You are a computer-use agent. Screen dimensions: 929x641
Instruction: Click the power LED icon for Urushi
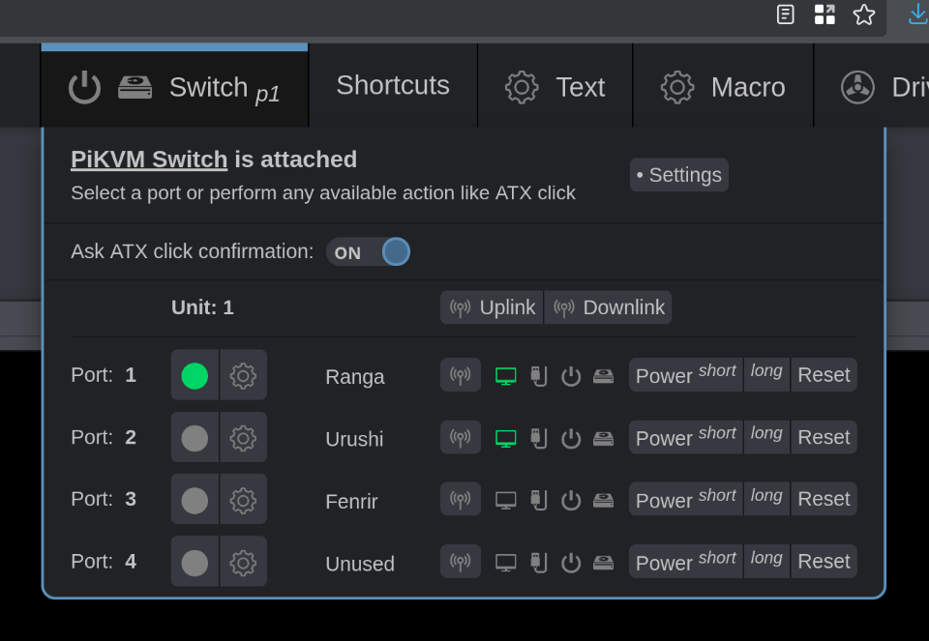pos(571,439)
